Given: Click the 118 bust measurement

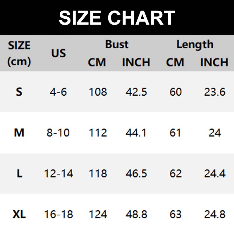Looking at the screenshot, I should (98, 173).
